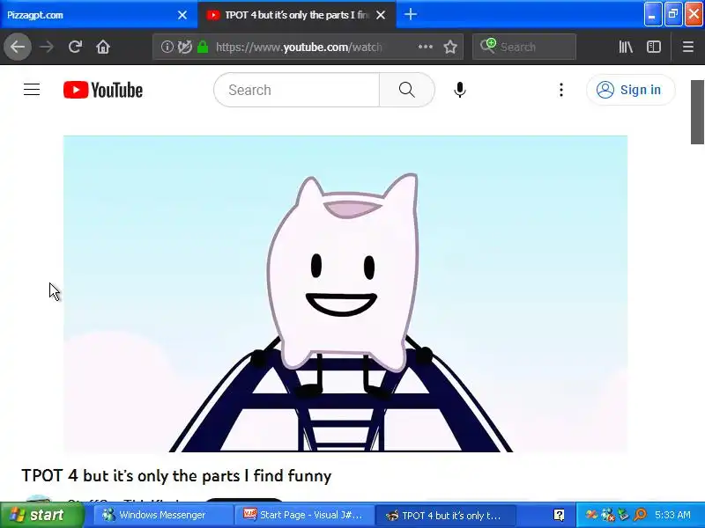Click the video title TPOT 4 text
Screen dimensions: 705x528
click(x=176, y=475)
